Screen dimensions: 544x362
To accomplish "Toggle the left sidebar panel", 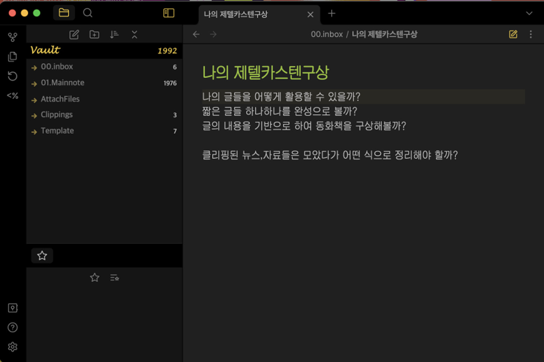I will [168, 13].
